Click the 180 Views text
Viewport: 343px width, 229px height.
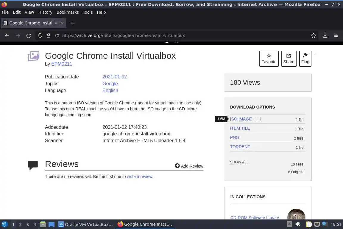point(245,82)
